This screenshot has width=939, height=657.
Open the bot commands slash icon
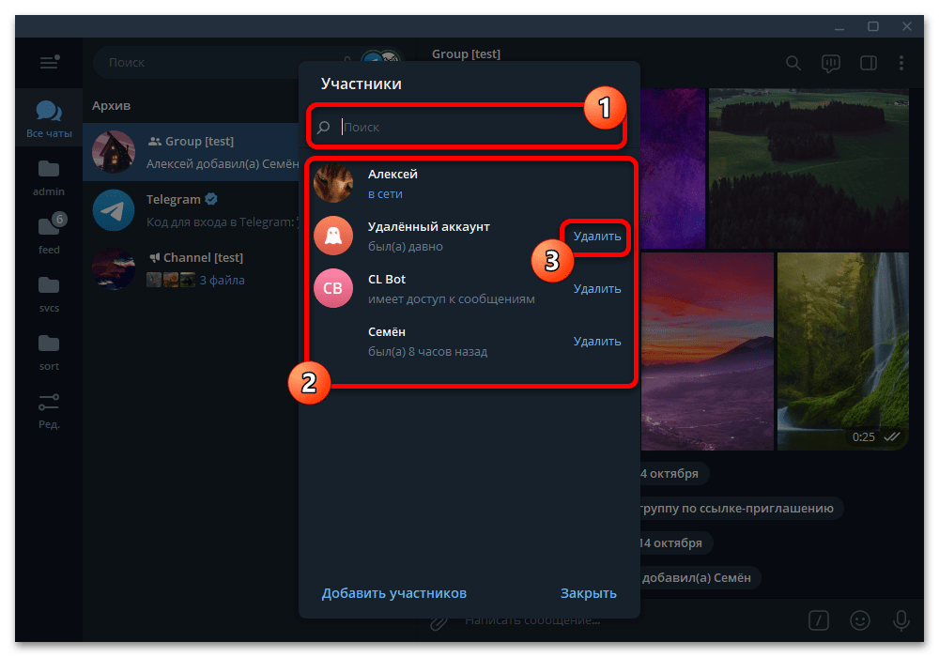[x=819, y=619]
